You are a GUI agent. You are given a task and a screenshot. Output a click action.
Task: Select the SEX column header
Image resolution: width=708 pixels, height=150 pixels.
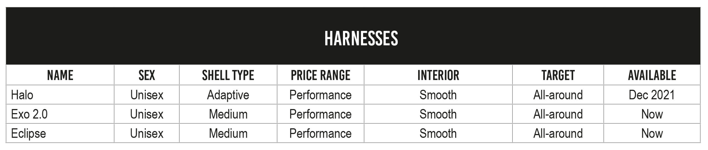click(147, 75)
